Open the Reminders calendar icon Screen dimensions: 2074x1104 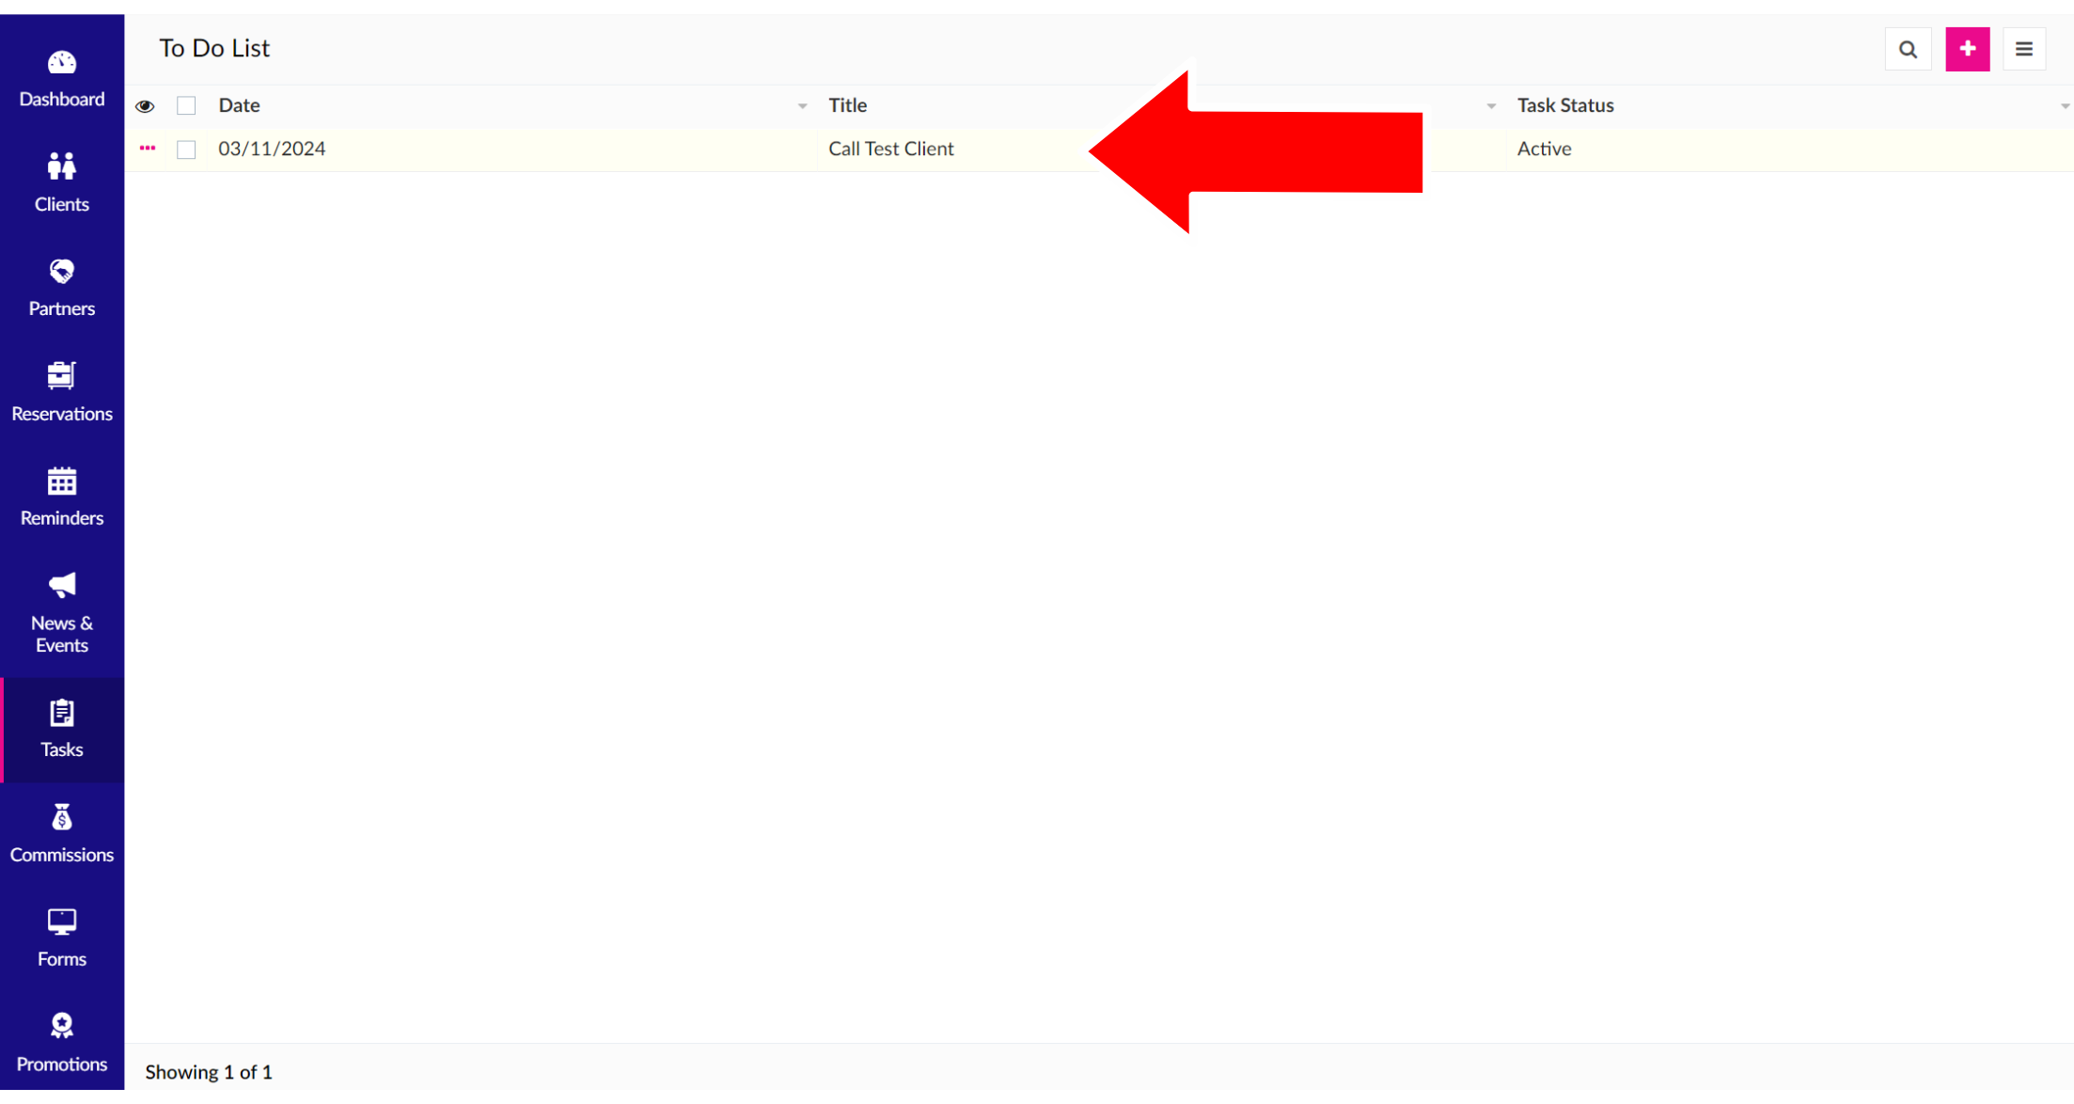(x=62, y=481)
